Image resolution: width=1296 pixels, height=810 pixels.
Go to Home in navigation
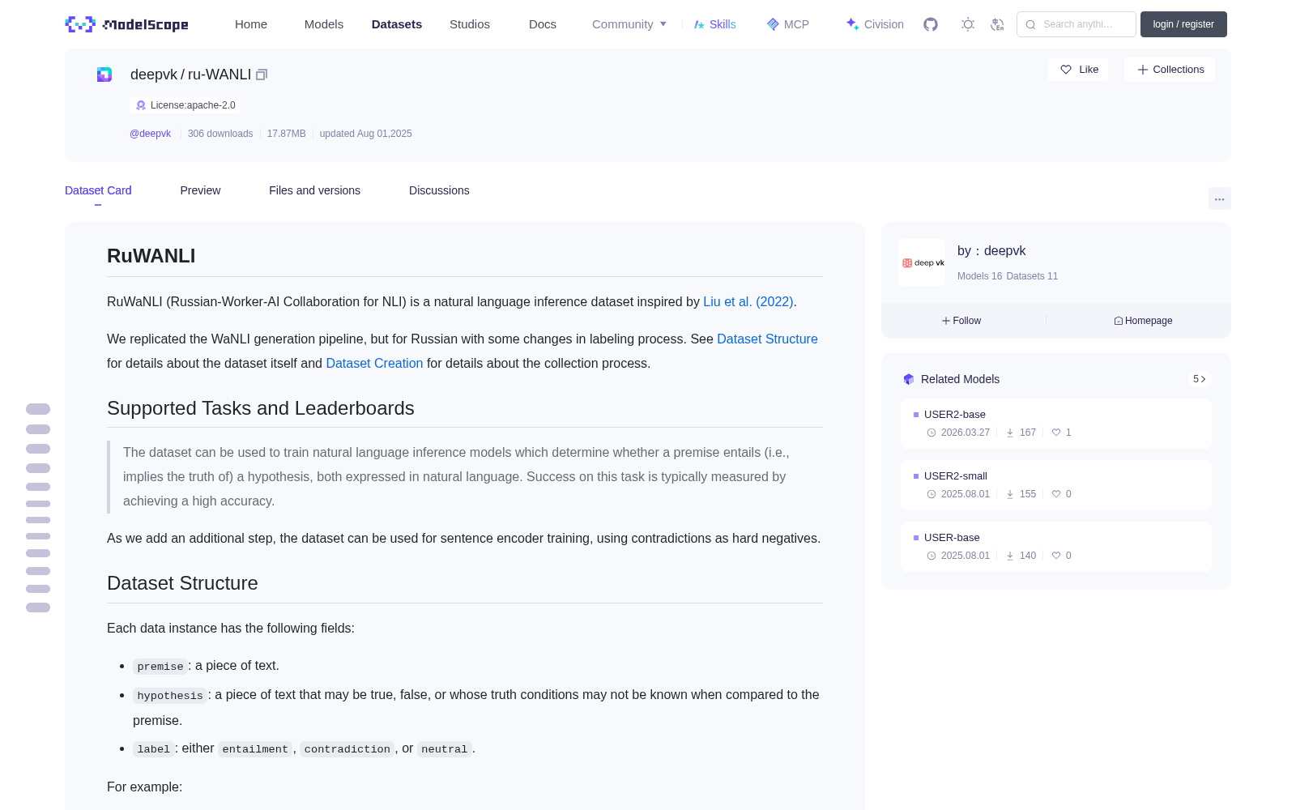point(251,24)
